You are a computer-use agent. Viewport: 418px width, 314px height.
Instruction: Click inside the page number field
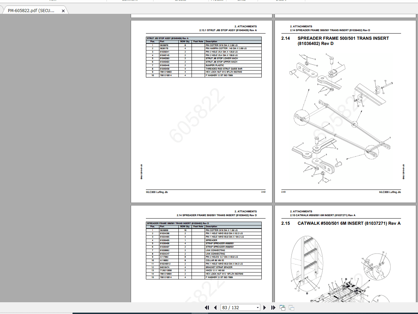point(235,307)
